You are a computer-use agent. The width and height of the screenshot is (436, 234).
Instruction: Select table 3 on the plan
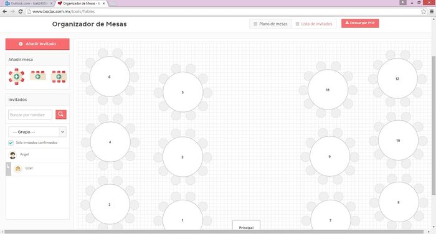pos(182,157)
